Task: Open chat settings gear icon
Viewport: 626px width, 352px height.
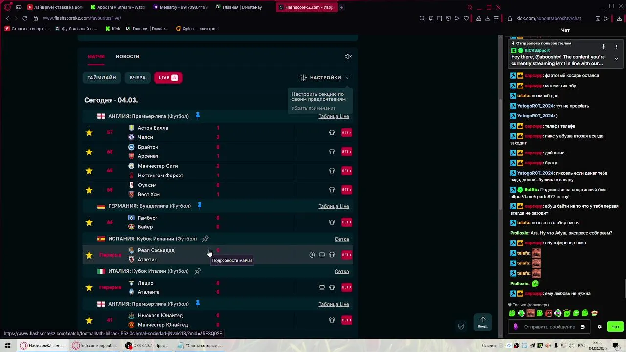Action: 600,327
